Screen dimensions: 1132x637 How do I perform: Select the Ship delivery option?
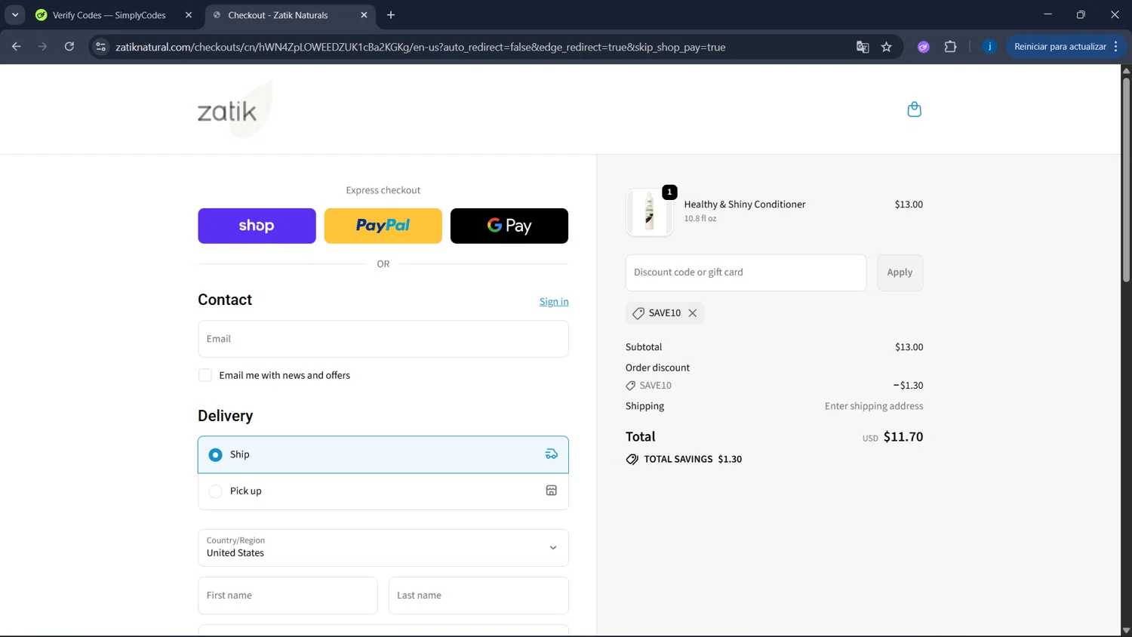[x=383, y=454]
